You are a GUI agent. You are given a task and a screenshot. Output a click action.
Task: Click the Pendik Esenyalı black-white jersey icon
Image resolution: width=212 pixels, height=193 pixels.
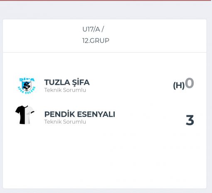point(25,115)
